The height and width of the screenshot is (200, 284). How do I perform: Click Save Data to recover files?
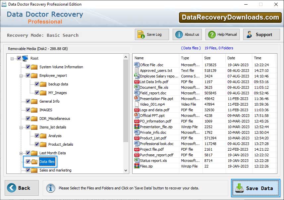256,188
